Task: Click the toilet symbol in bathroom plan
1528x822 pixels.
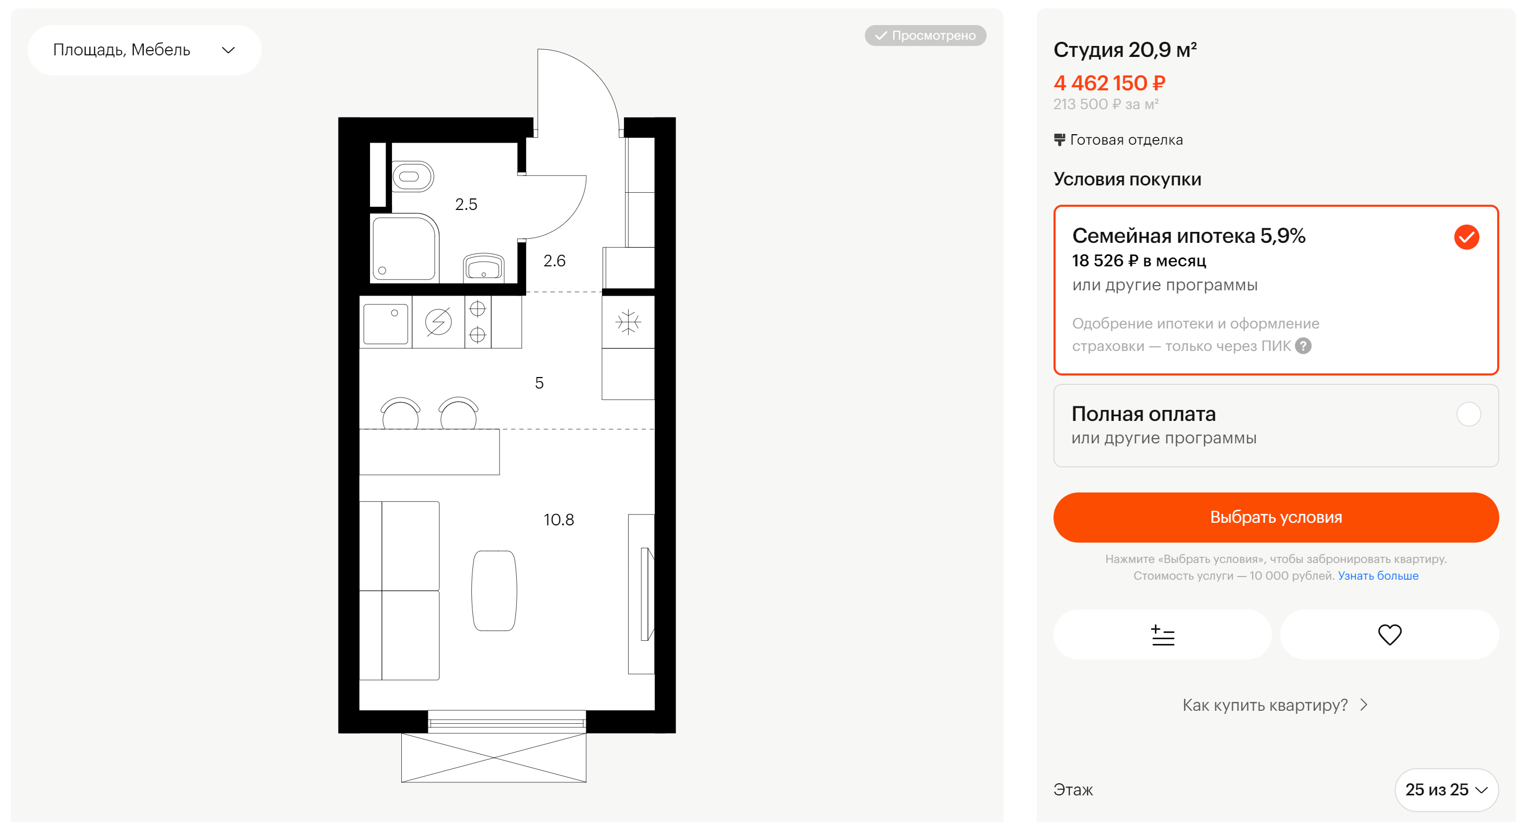Action: pyautogui.click(x=412, y=176)
